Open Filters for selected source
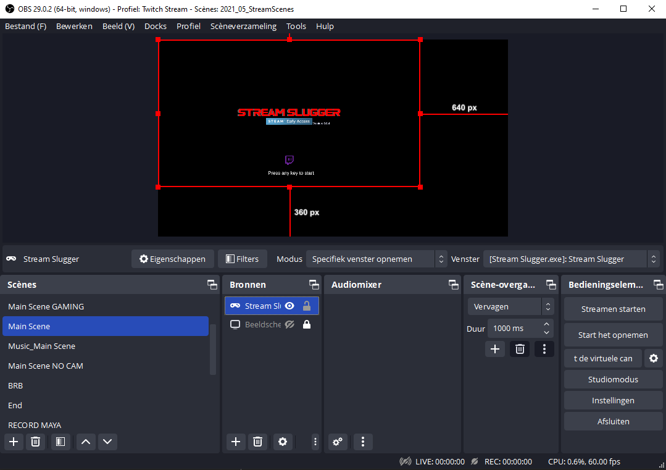Viewport: 666px width, 470px height. 242,259
